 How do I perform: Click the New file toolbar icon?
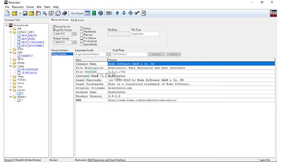7,13
